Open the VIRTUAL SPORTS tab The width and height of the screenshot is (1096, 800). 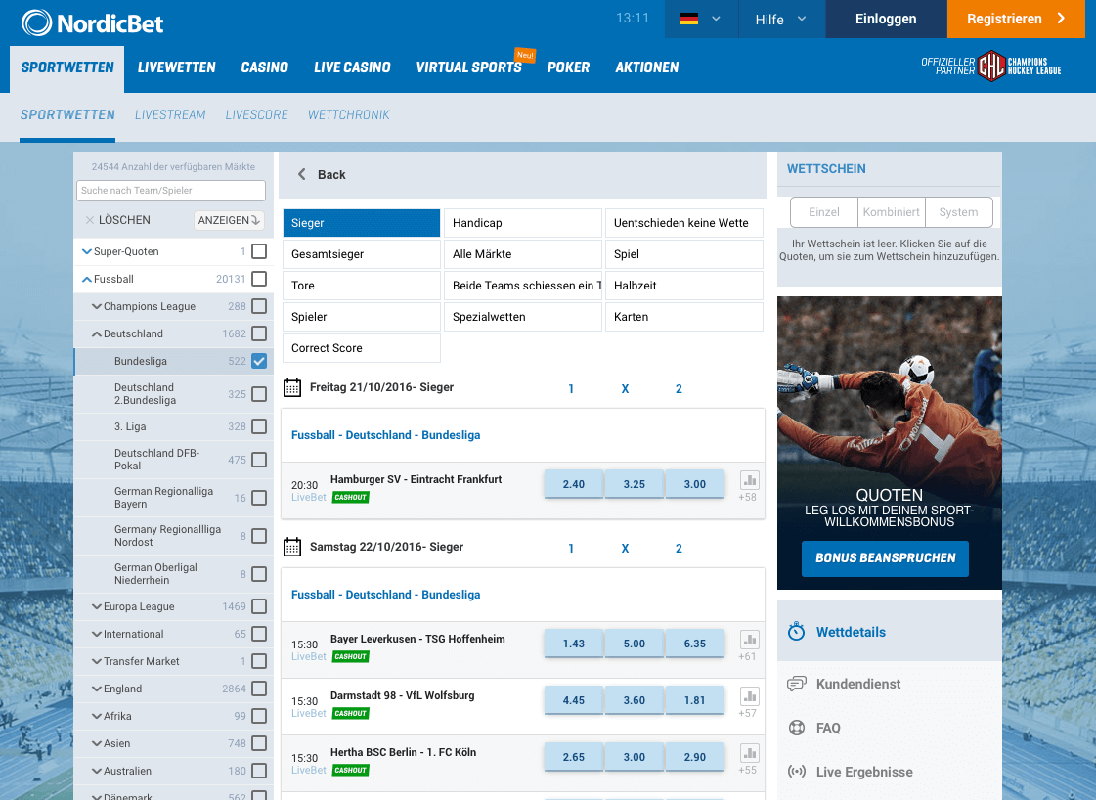tap(468, 67)
